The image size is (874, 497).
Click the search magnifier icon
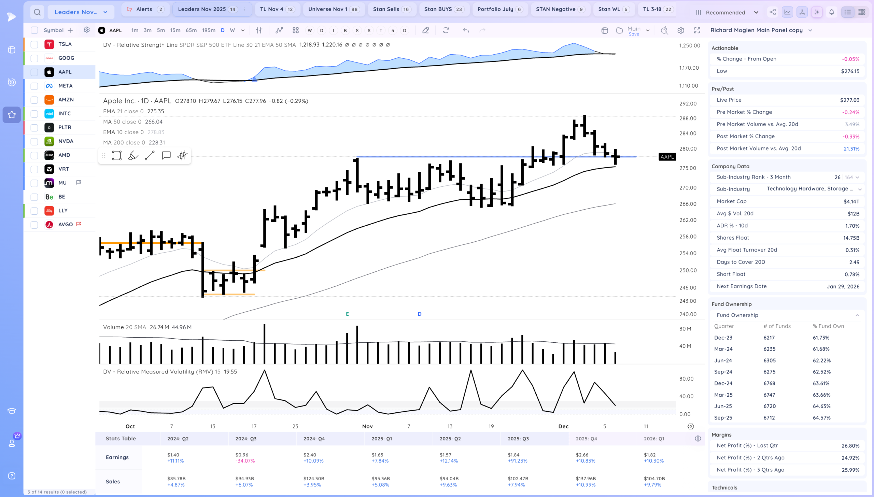37,12
